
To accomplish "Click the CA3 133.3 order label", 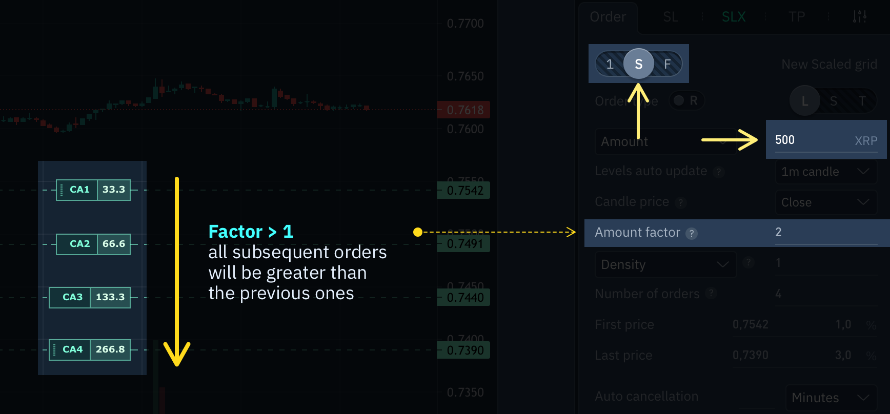I will 90,297.
